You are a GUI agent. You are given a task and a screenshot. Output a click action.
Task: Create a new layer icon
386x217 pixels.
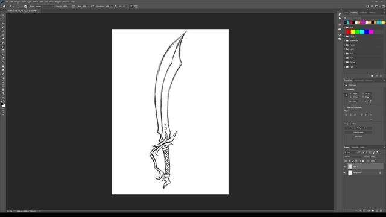click(x=376, y=210)
